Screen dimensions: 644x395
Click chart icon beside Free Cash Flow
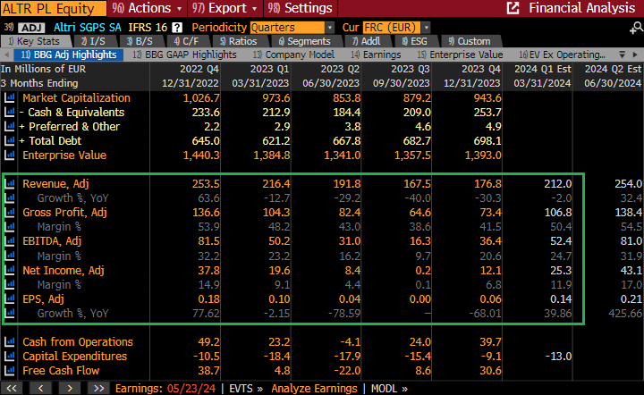tap(11, 371)
